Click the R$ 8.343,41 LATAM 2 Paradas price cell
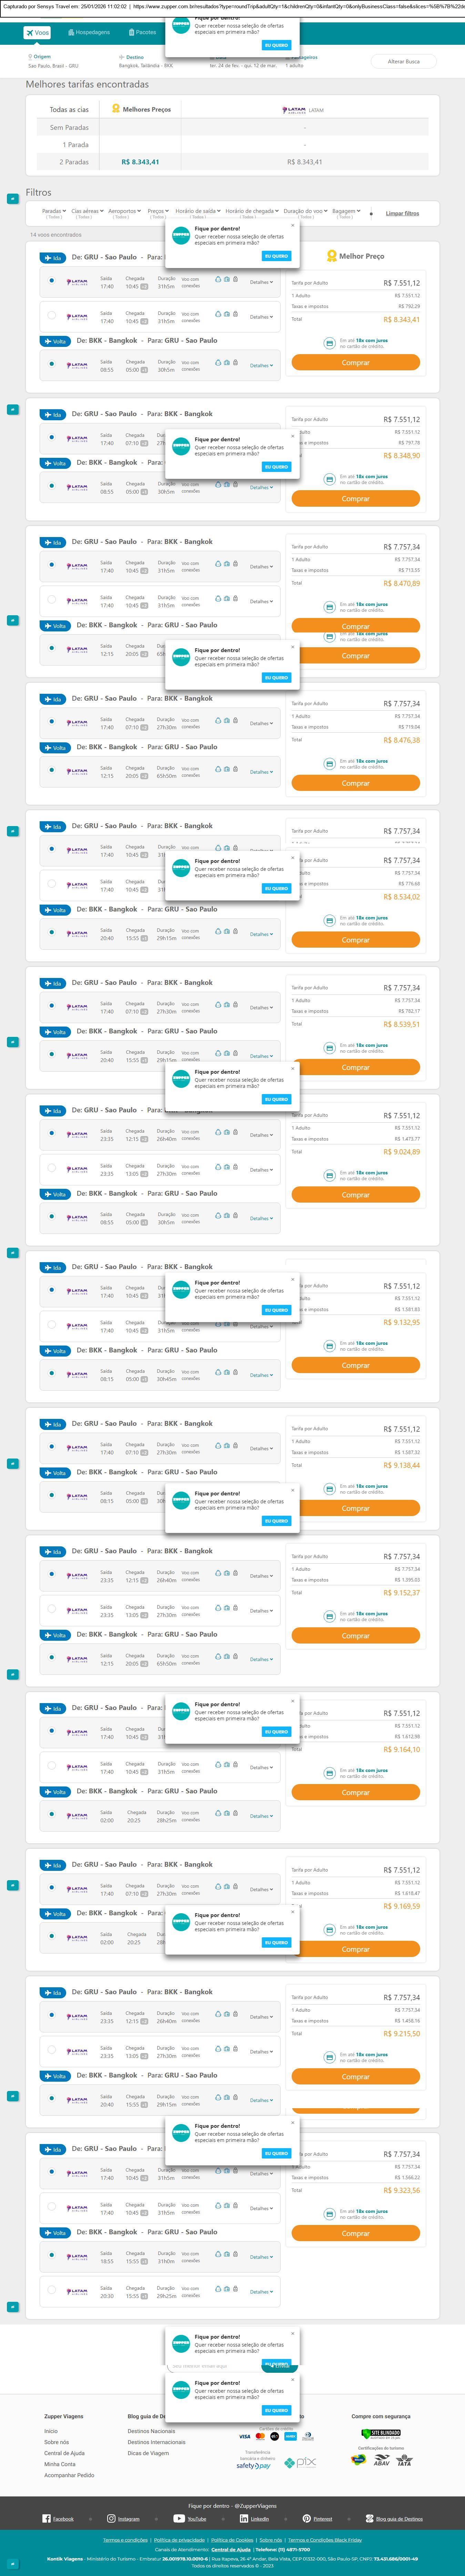 pyautogui.click(x=304, y=162)
